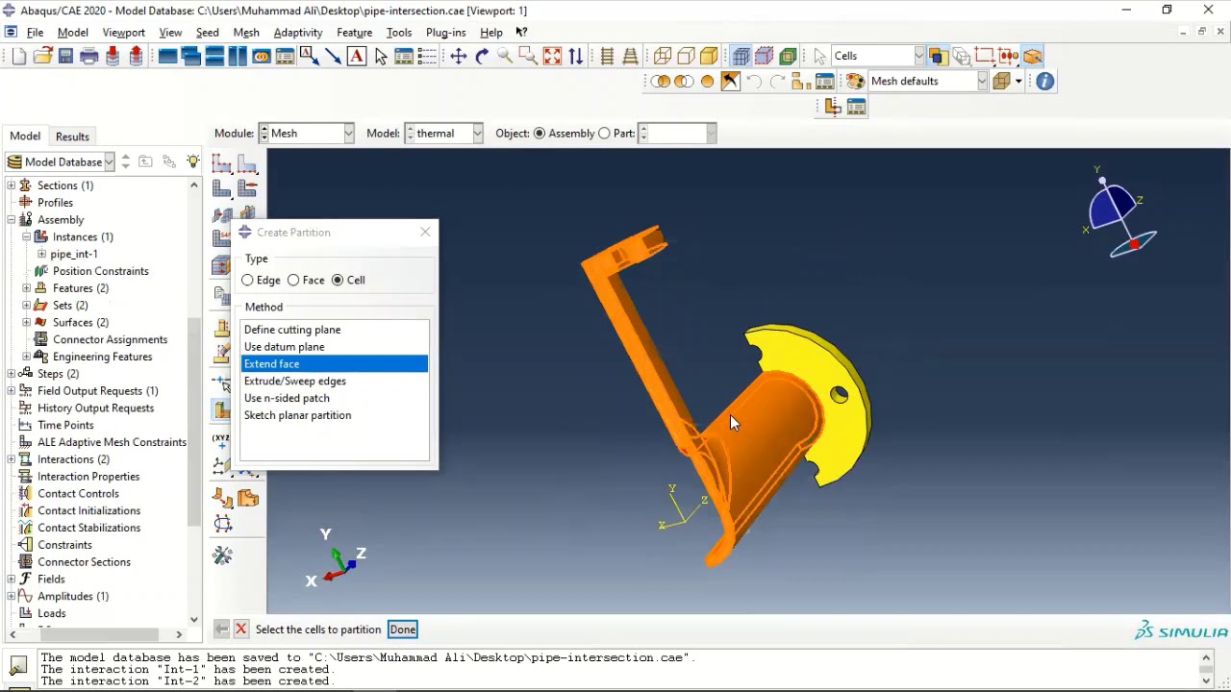
Task: Expand the Interactions (2) tree node
Action: pos(12,459)
